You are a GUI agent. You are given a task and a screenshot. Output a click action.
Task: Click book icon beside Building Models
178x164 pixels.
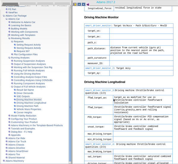pos(10,29)
